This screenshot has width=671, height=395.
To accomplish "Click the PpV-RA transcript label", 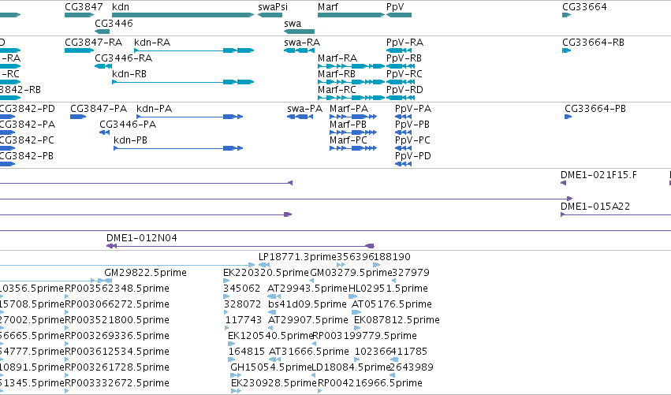I will (404, 43).
